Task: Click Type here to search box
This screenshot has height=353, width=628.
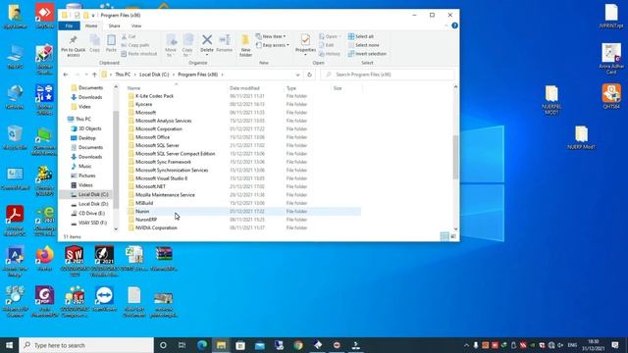Action: (86, 345)
